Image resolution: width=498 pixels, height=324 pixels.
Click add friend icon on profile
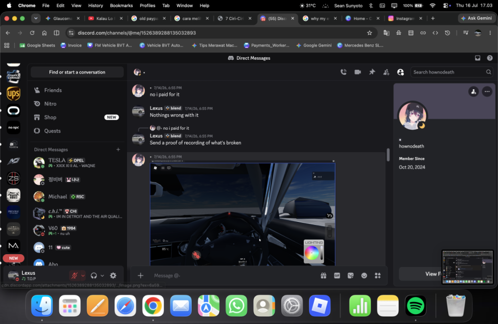[x=474, y=92]
